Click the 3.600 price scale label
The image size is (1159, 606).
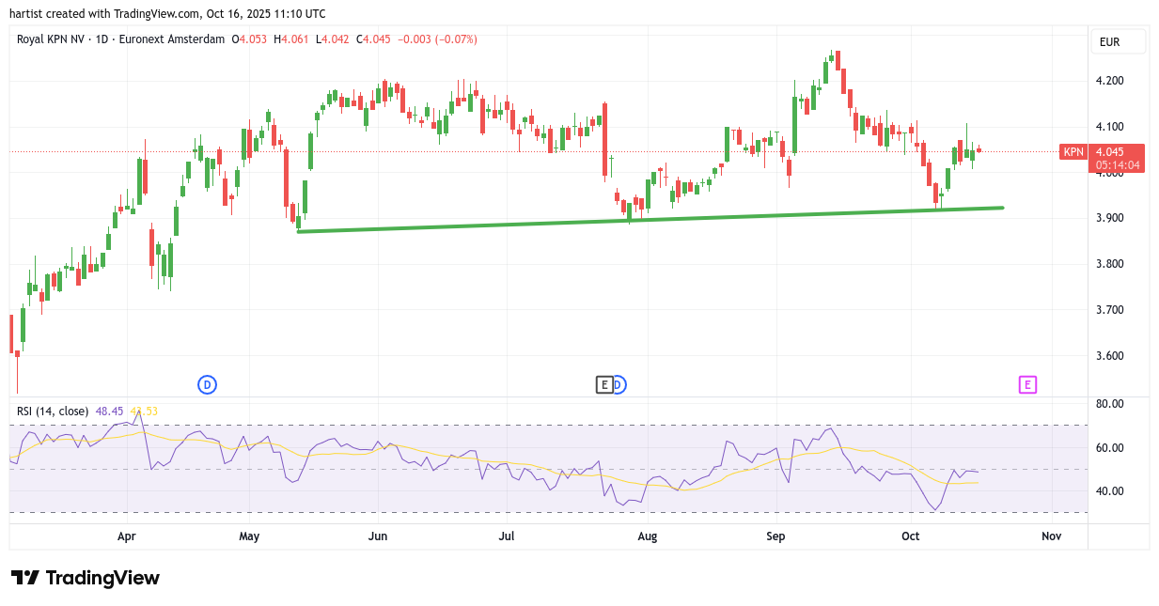click(1110, 356)
